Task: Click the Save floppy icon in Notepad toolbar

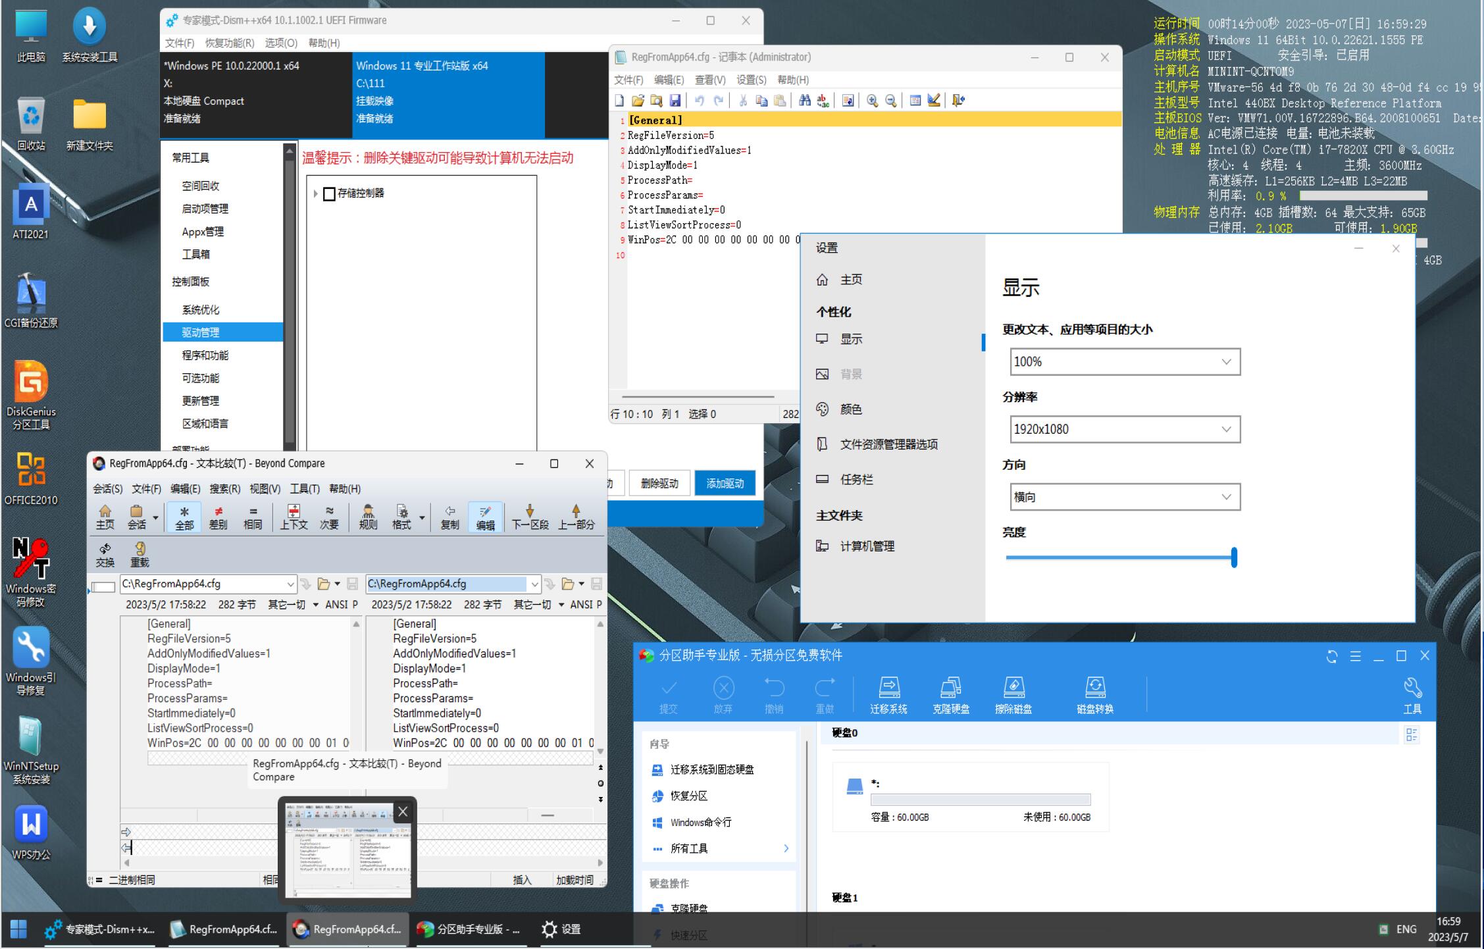Action: [x=675, y=100]
